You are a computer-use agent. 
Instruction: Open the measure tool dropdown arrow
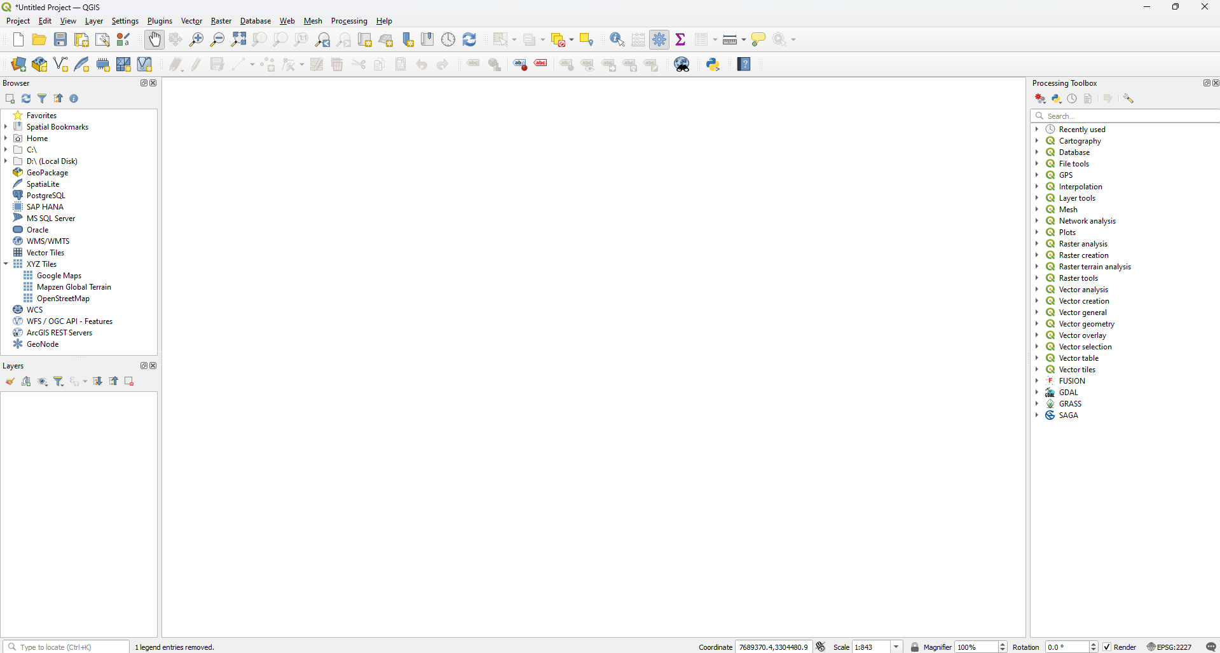pos(743,40)
